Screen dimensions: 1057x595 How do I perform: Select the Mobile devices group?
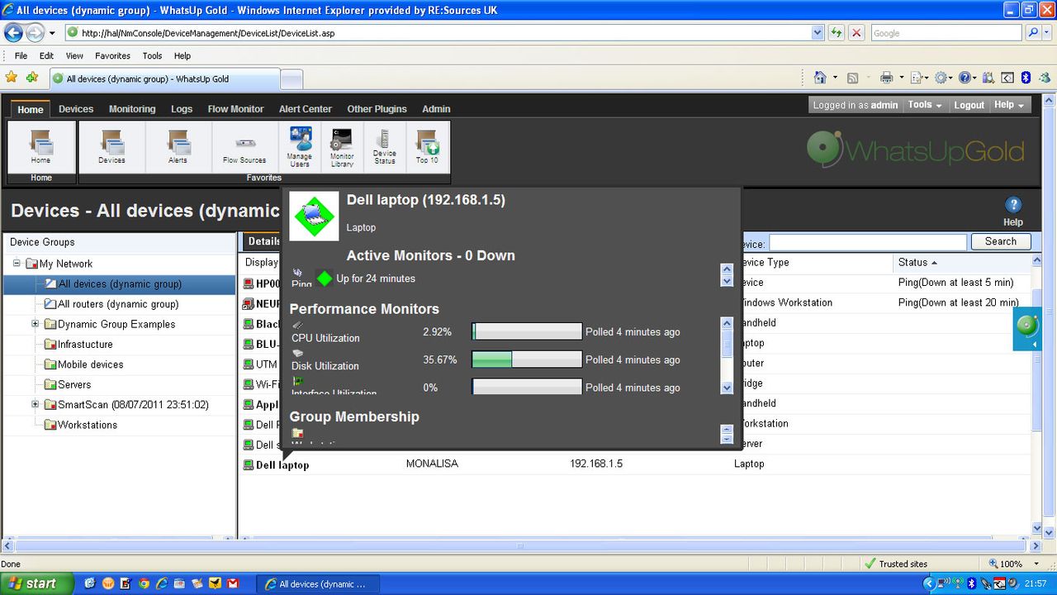[90, 364]
